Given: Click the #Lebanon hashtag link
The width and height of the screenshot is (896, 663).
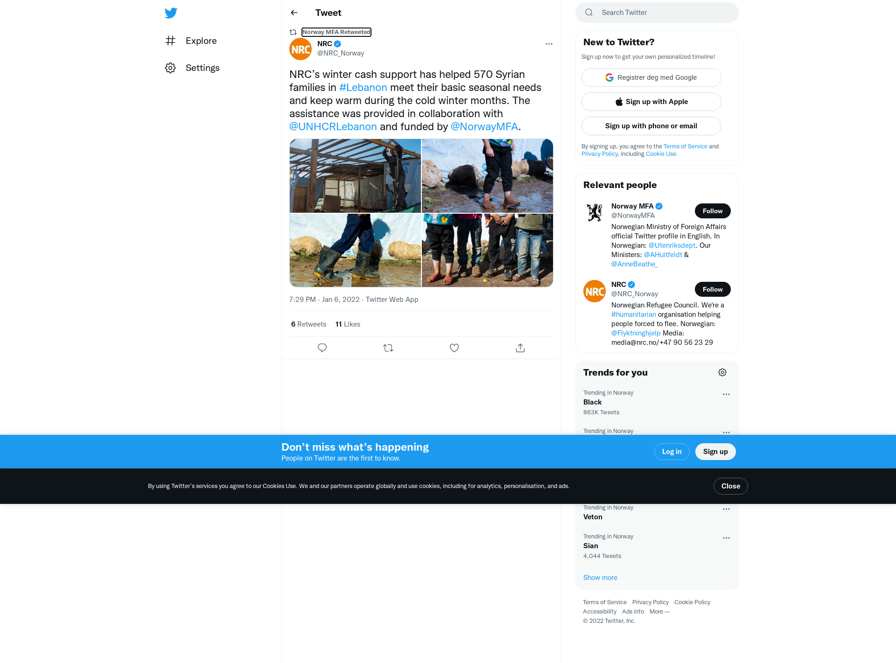Looking at the screenshot, I should [363, 88].
